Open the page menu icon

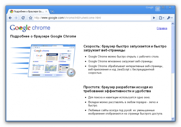162,18
